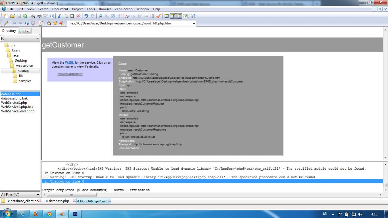Screen dimensions: 388x218
Task: Select the Desktop folder in tree
Action: tap(21, 60)
